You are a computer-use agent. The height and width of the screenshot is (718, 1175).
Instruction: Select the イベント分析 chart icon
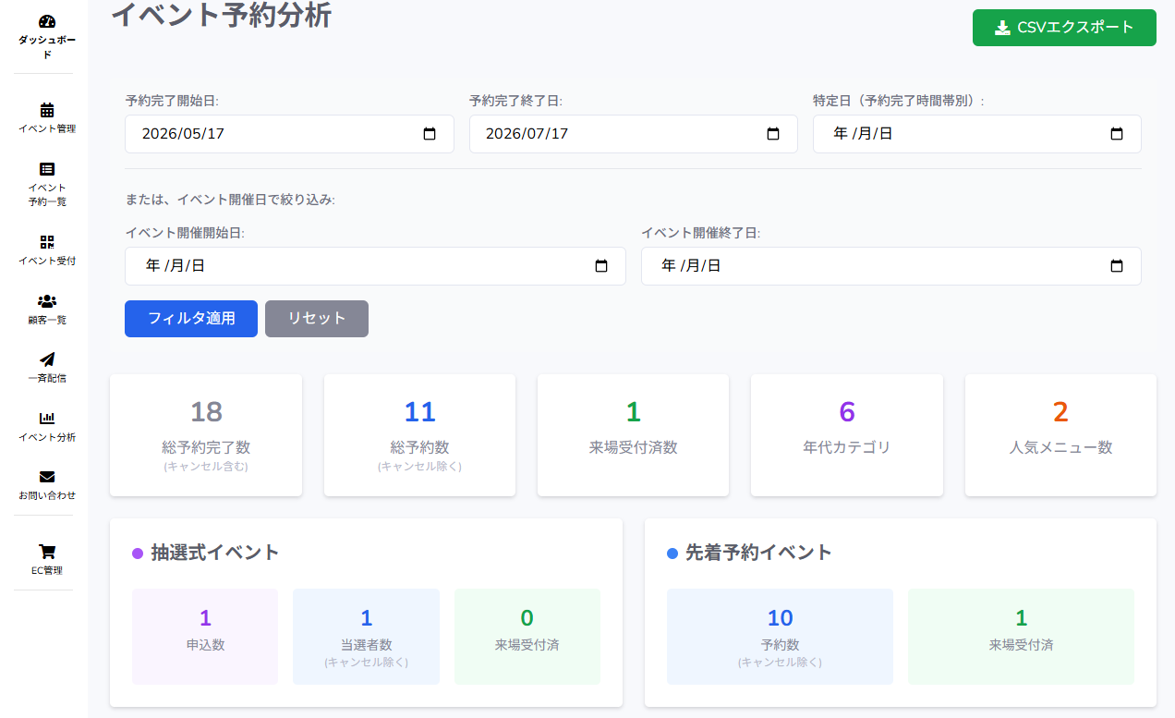click(x=47, y=419)
